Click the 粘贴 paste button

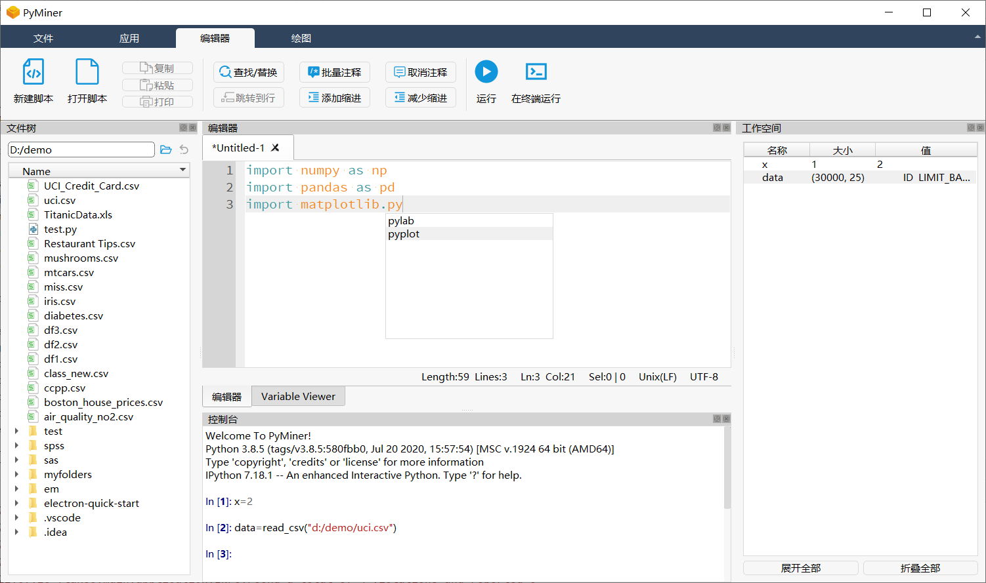158,85
